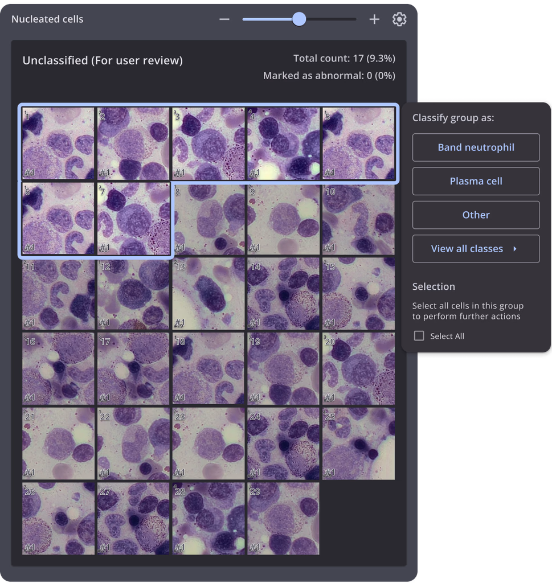Select cell thumbnail number 26
Viewport: 552px width, 583px height.
(59, 519)
